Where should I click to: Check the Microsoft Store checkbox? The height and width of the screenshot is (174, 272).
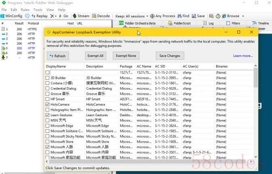(x=47, y=142)
